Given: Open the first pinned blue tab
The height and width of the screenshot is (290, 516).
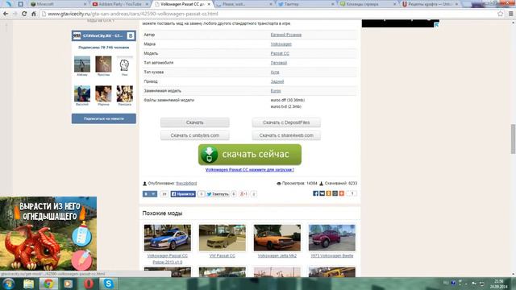Looking at the screenshot, I should click(9, 4).
